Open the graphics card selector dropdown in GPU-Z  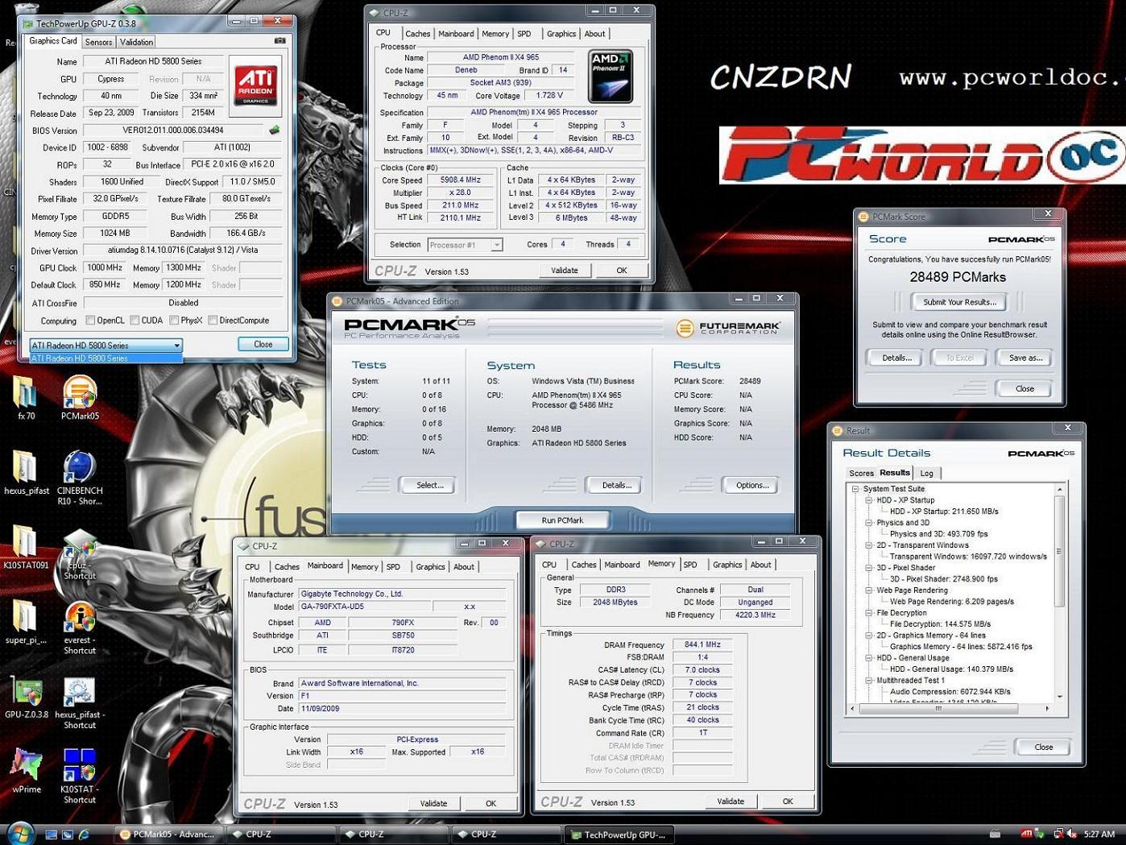106,345
